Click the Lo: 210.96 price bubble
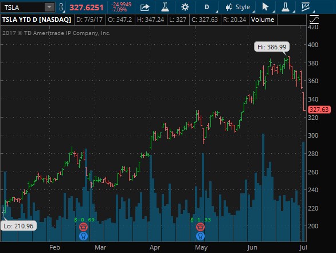The height and width of the screenshot is (253, 336). (19, 226)
